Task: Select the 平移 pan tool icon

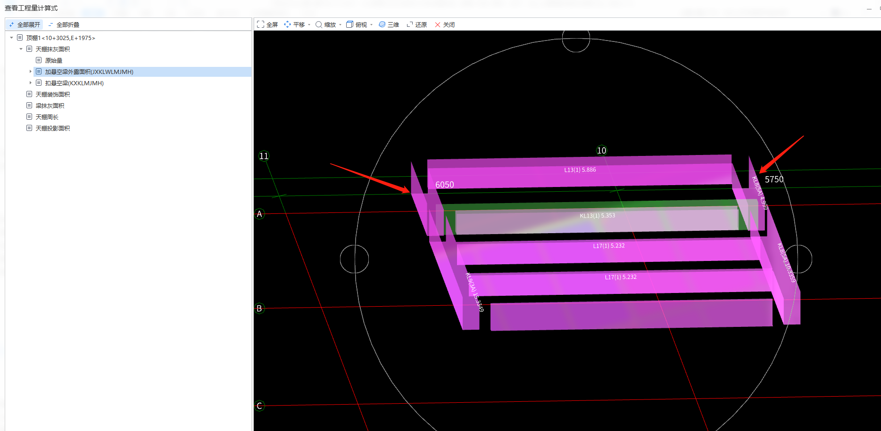Action: 287,24
